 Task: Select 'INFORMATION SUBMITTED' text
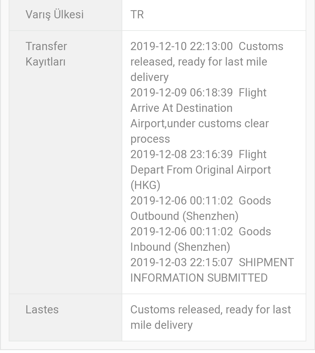point(199,278)
